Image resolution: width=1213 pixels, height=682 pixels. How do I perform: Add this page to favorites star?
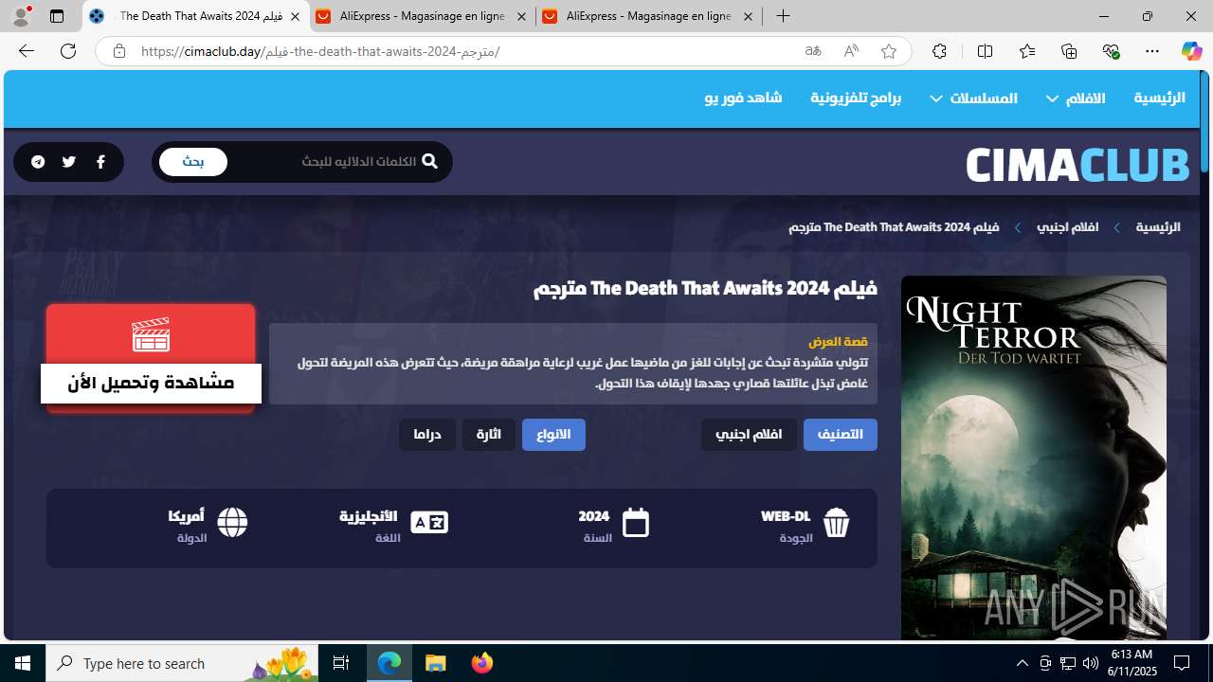(x=889, y=51)
